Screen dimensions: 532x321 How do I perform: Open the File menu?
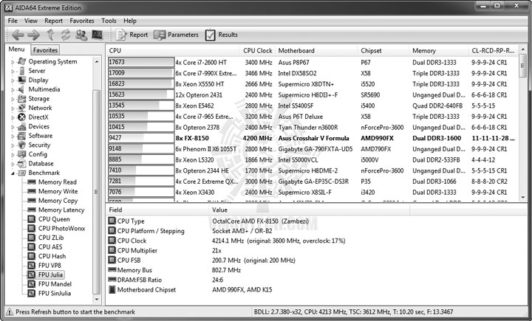pyautogui.click(x=13, y=21)
